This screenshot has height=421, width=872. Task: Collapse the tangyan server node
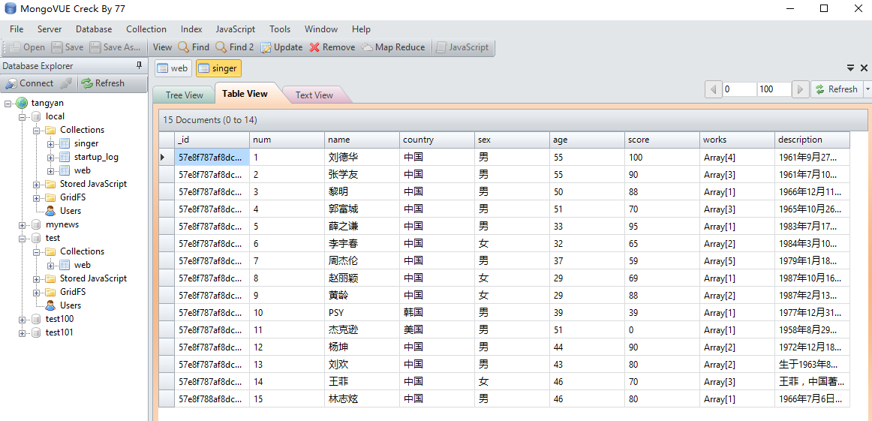[x=8, y=103]
